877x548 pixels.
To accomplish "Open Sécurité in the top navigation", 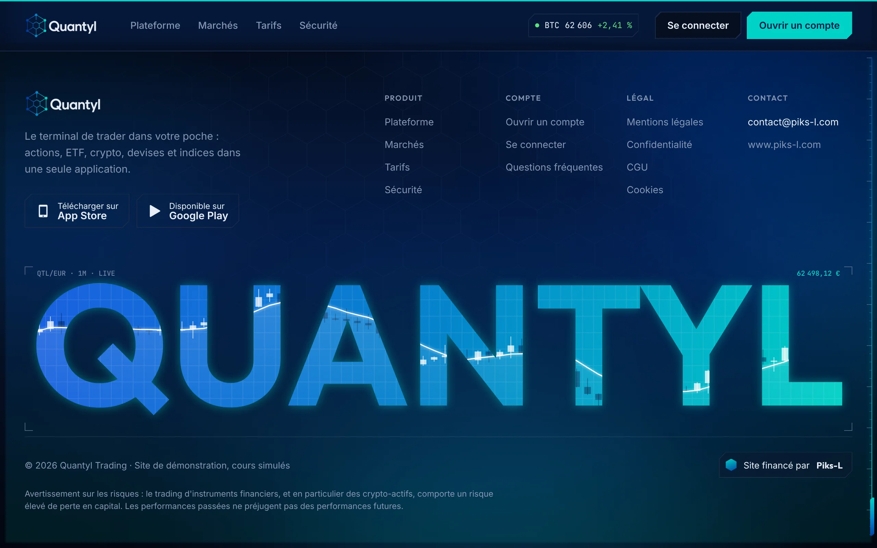I will tap(318, 25).
